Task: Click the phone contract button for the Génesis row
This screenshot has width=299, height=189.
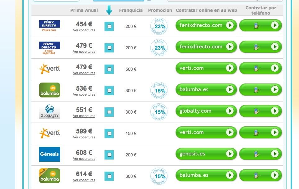Action: [261, 154]
